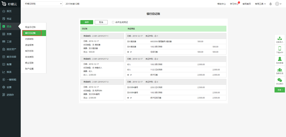Select 资金报表 submenu item

click(x=29, y=45)
